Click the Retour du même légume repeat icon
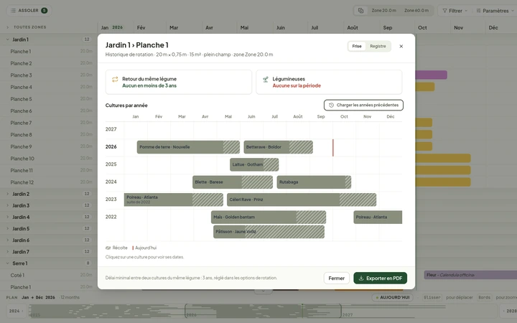Viewport: 517px width, 323px height. (115, 79)
